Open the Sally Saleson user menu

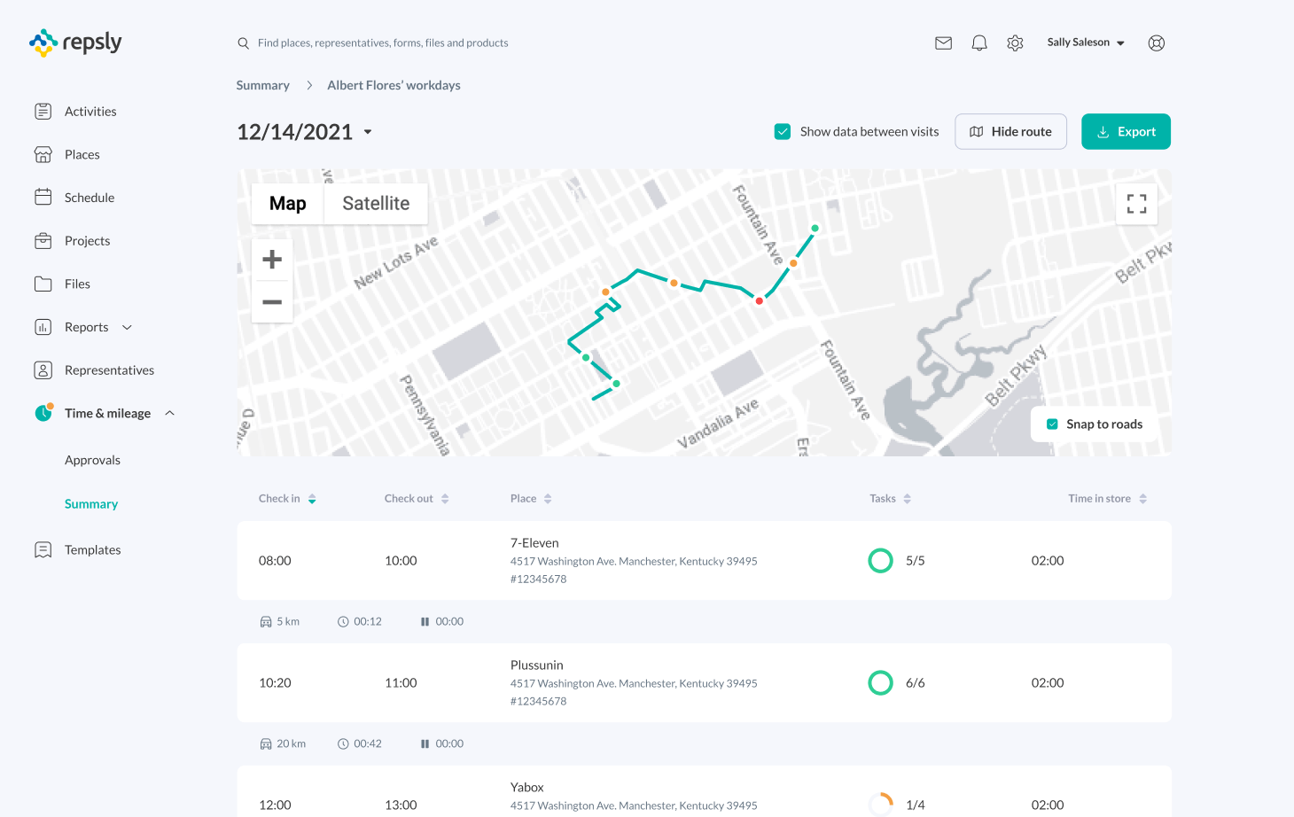click(x=1085, y=43)
